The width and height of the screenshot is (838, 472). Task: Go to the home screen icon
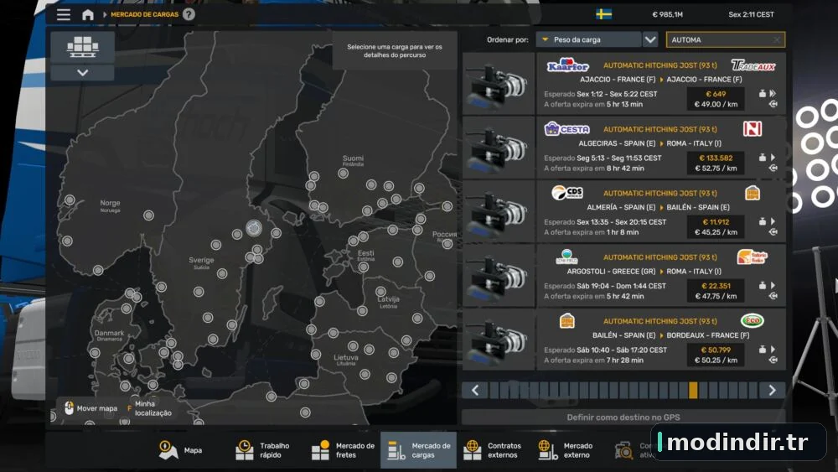(x=88, y=14)
